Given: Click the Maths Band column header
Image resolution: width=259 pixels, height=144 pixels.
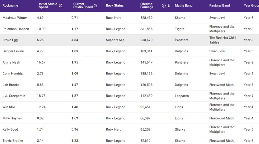Looking at the screenshot, I should (183, 6).
